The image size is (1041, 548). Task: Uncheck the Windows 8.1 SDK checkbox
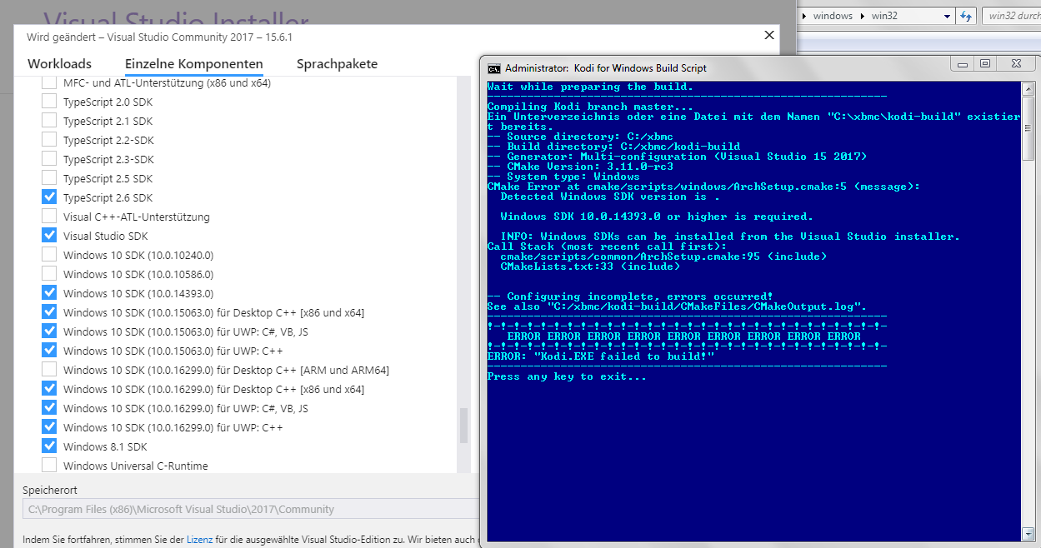point(49,446)
